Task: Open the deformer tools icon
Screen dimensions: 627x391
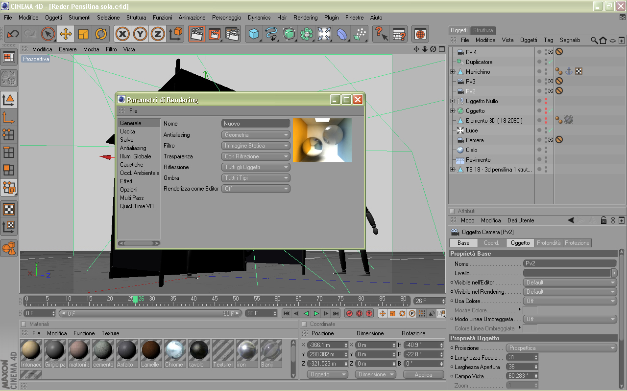Action: [x=342, y=34]
